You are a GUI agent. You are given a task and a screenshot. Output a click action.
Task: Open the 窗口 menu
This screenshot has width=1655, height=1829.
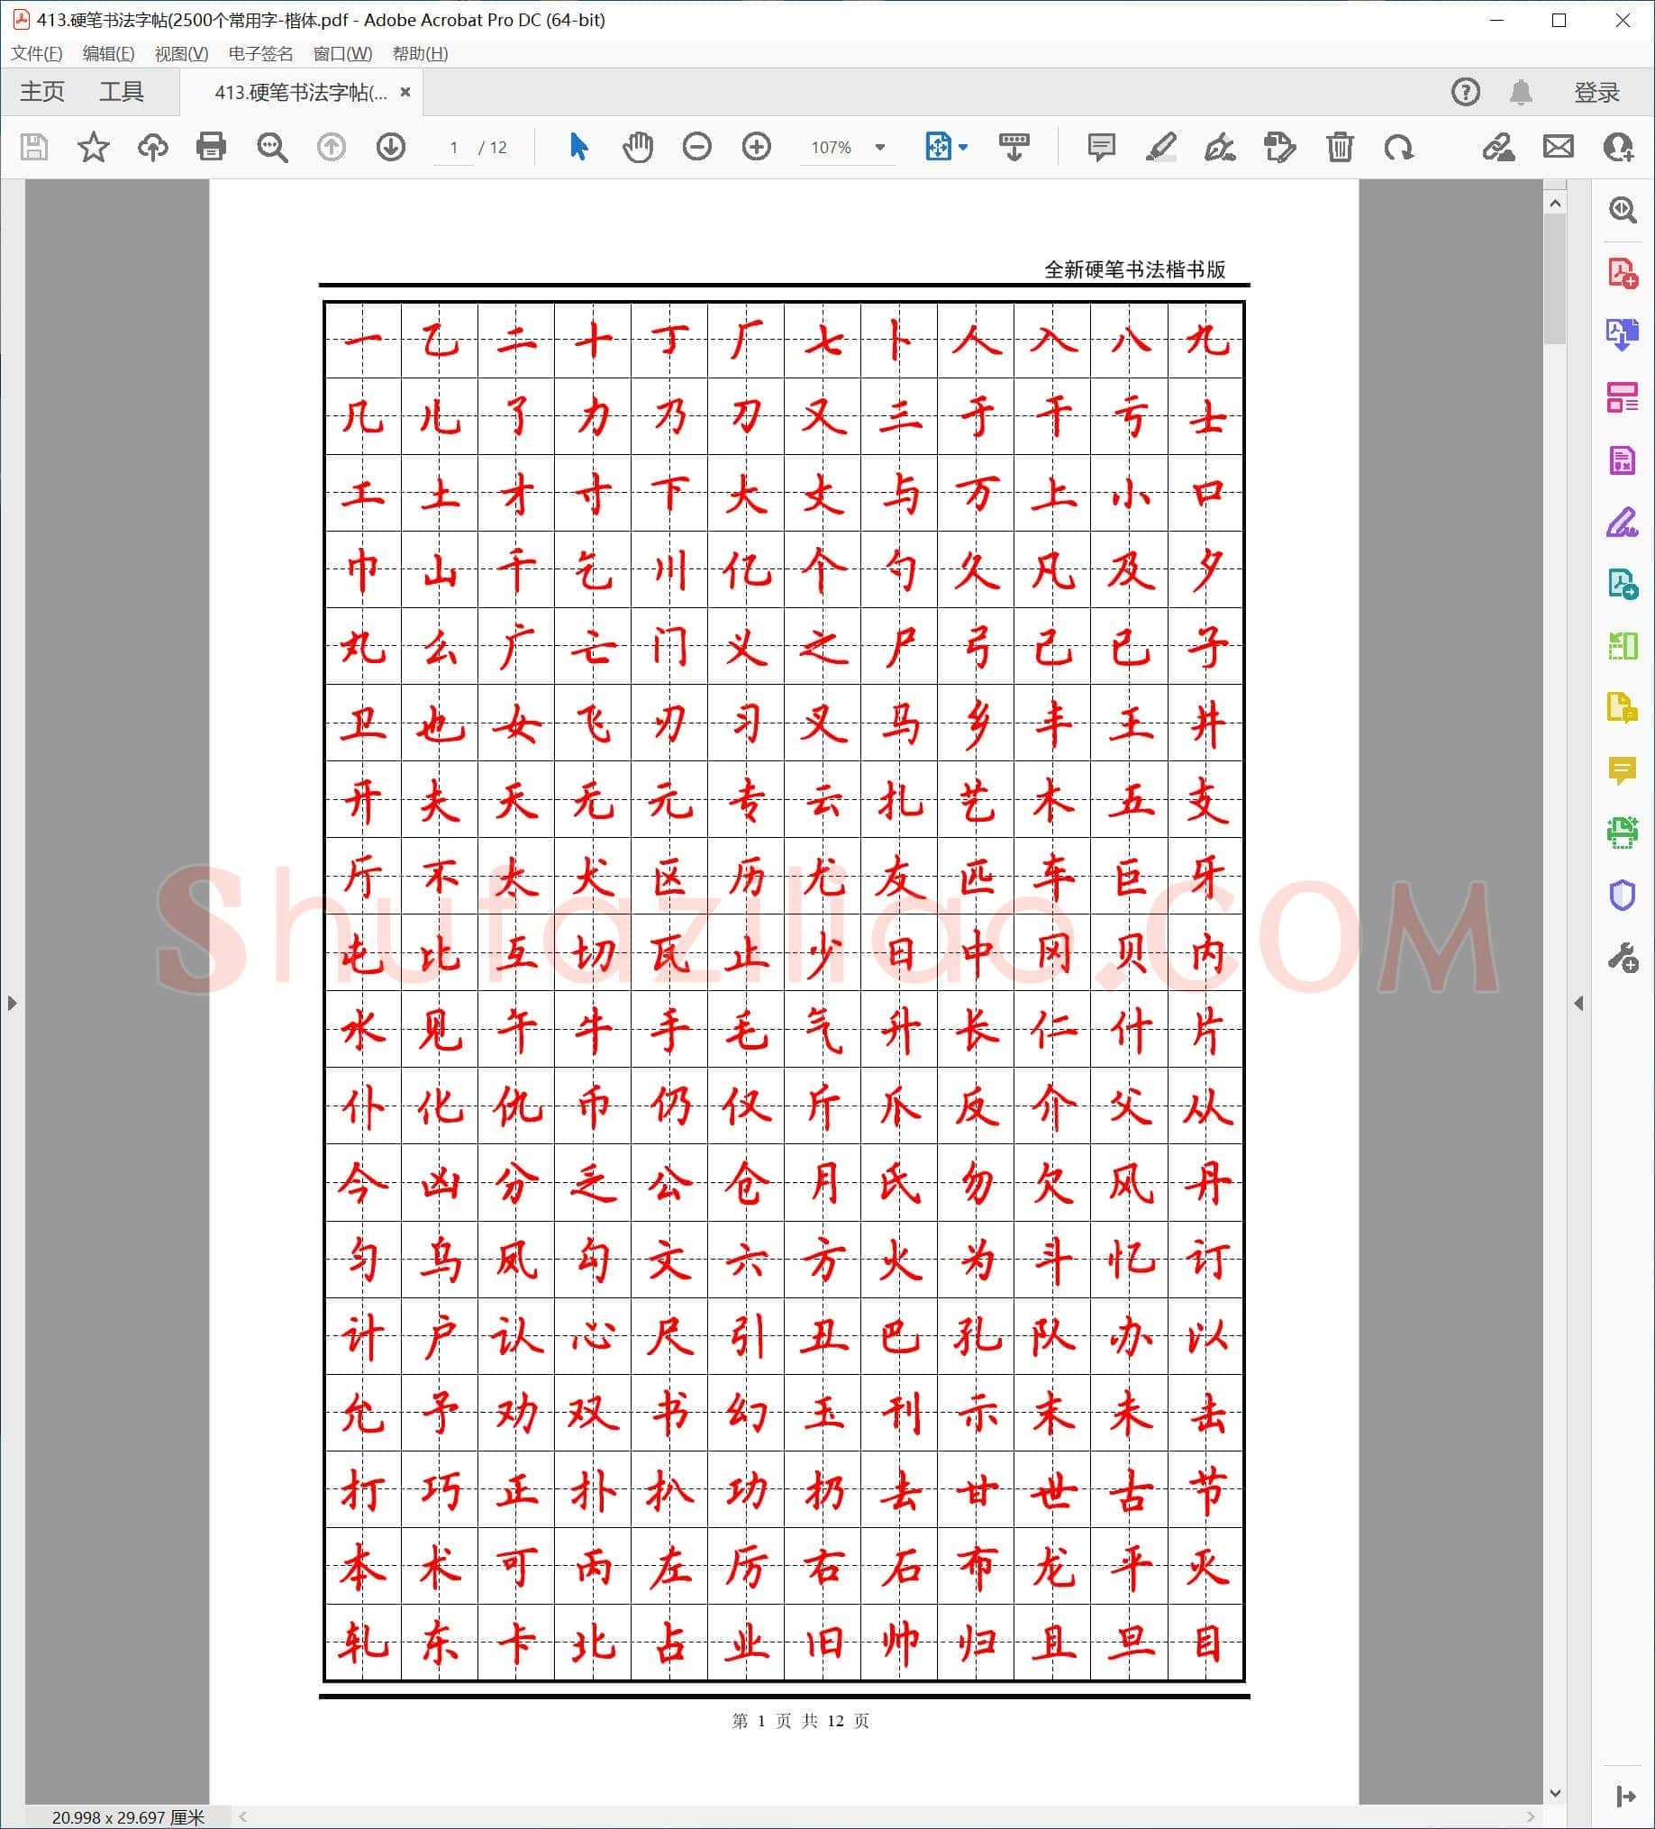(343, 53)
